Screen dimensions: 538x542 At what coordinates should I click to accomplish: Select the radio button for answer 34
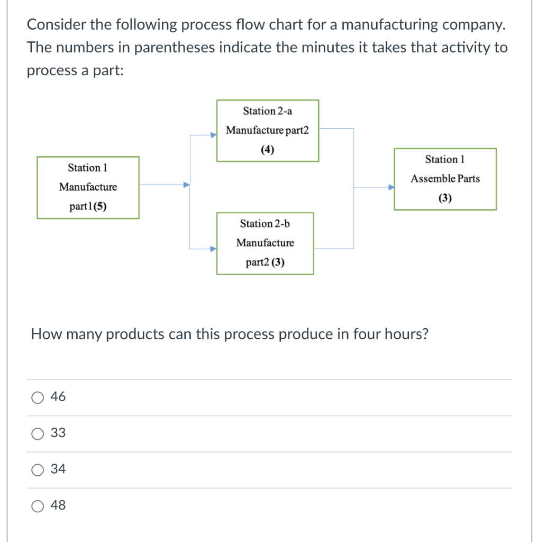(37, 469)
